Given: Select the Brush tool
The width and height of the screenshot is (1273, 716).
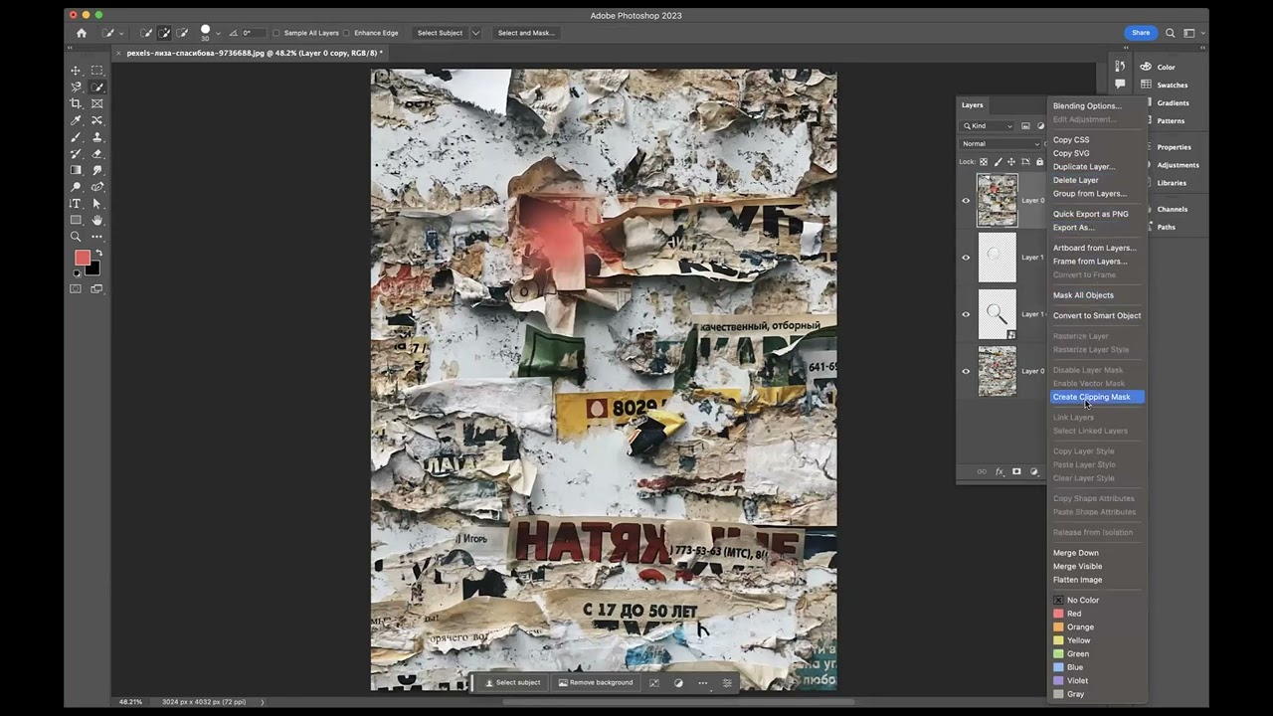Looking at the screenshot, I should [x=76, y=137].
